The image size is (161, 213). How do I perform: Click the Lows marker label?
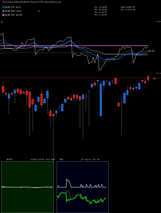tap(158, 73)
